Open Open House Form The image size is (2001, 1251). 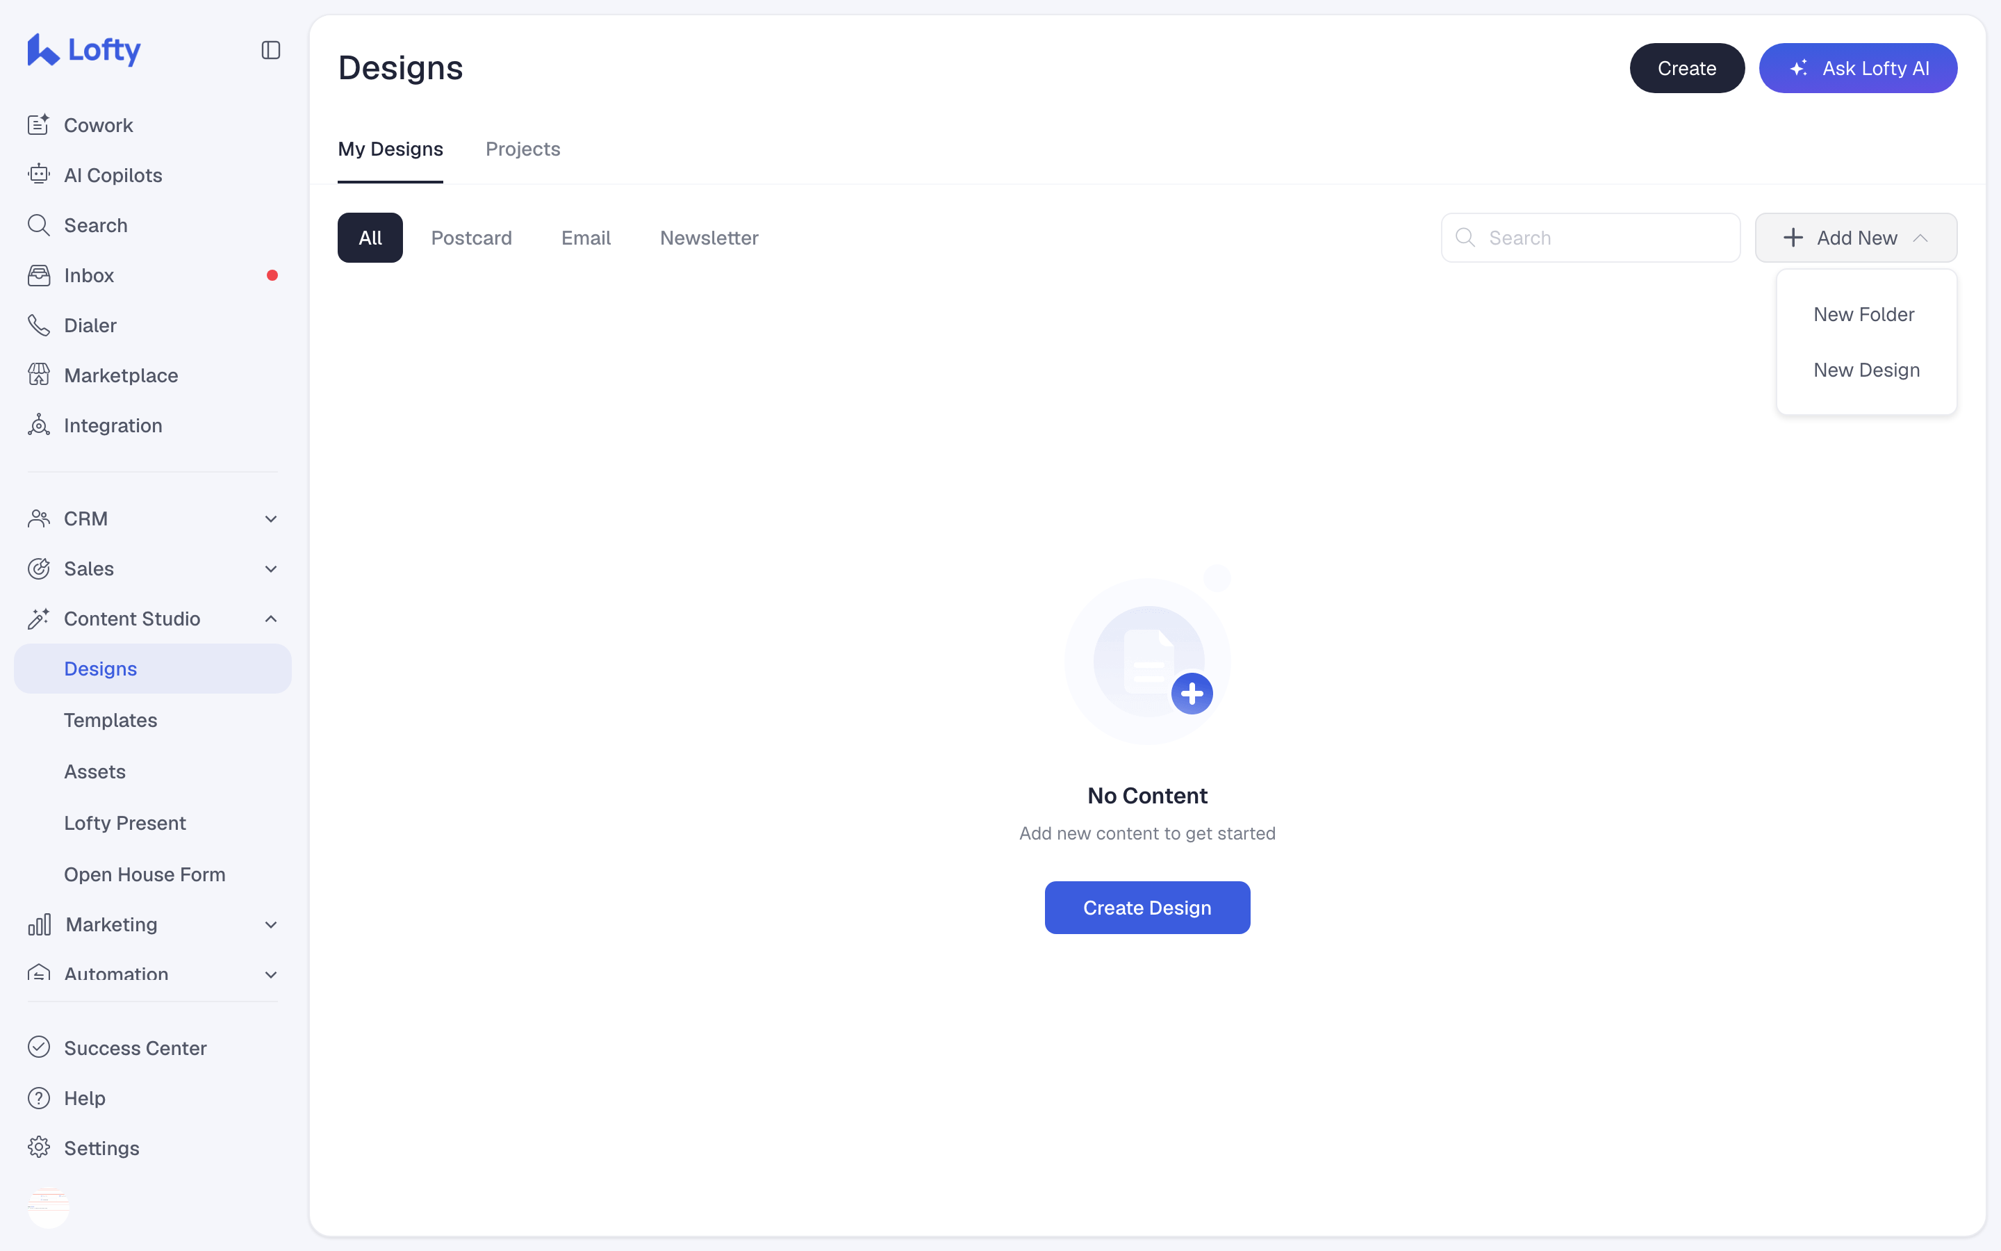click(x=145, y=874)
